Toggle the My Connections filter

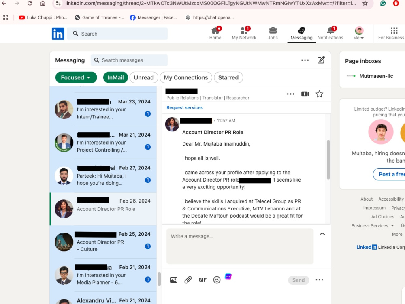tap(186, 77)
